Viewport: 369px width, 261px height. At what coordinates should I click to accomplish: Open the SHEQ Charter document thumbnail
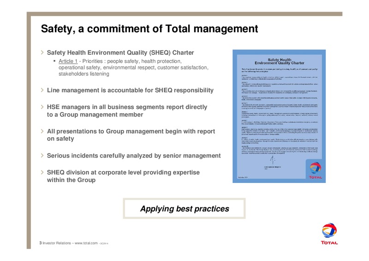279,116
